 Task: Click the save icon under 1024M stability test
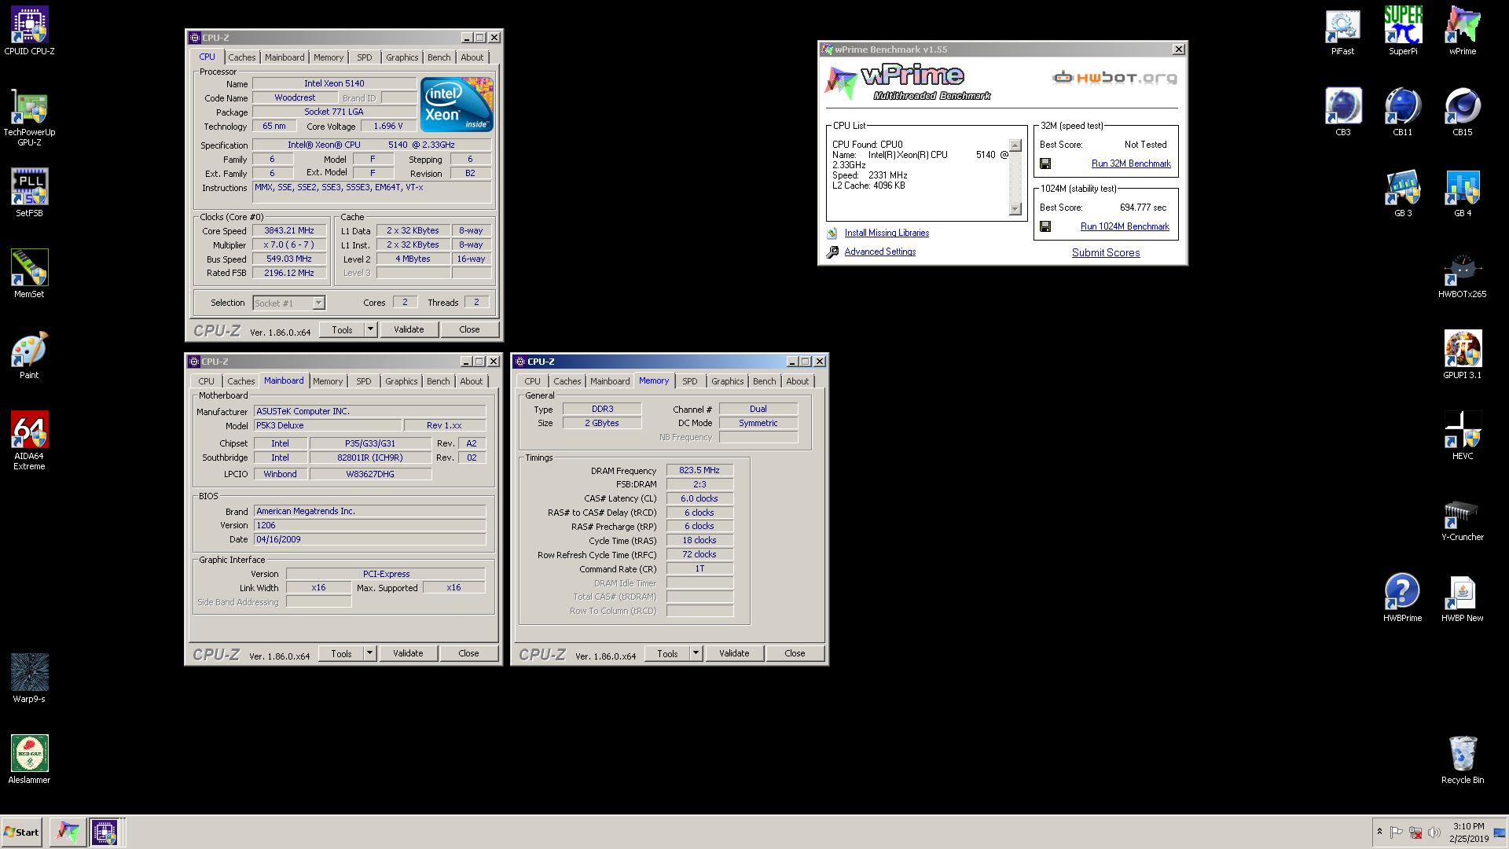point(1045,226)
